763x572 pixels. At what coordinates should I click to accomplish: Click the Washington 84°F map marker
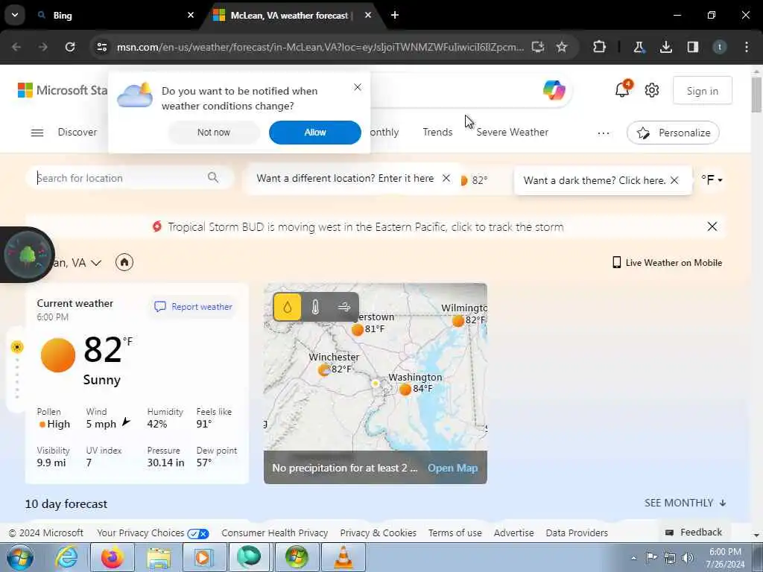pos(405,389)
